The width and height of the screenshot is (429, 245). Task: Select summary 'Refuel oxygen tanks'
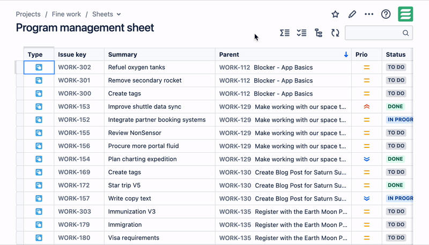coord(137,67)
